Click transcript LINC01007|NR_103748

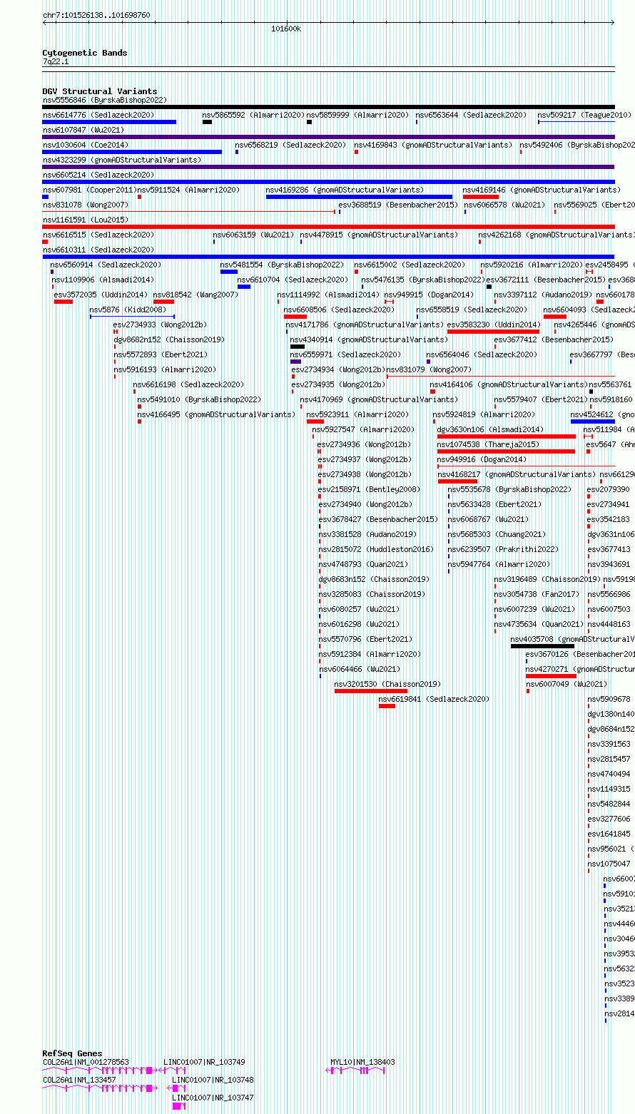coord(213,1080)
